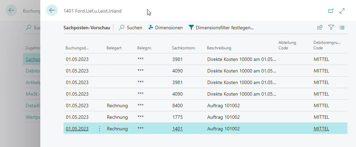Click MITTEL in highlighted 1401 row

[x=321, y=129]
